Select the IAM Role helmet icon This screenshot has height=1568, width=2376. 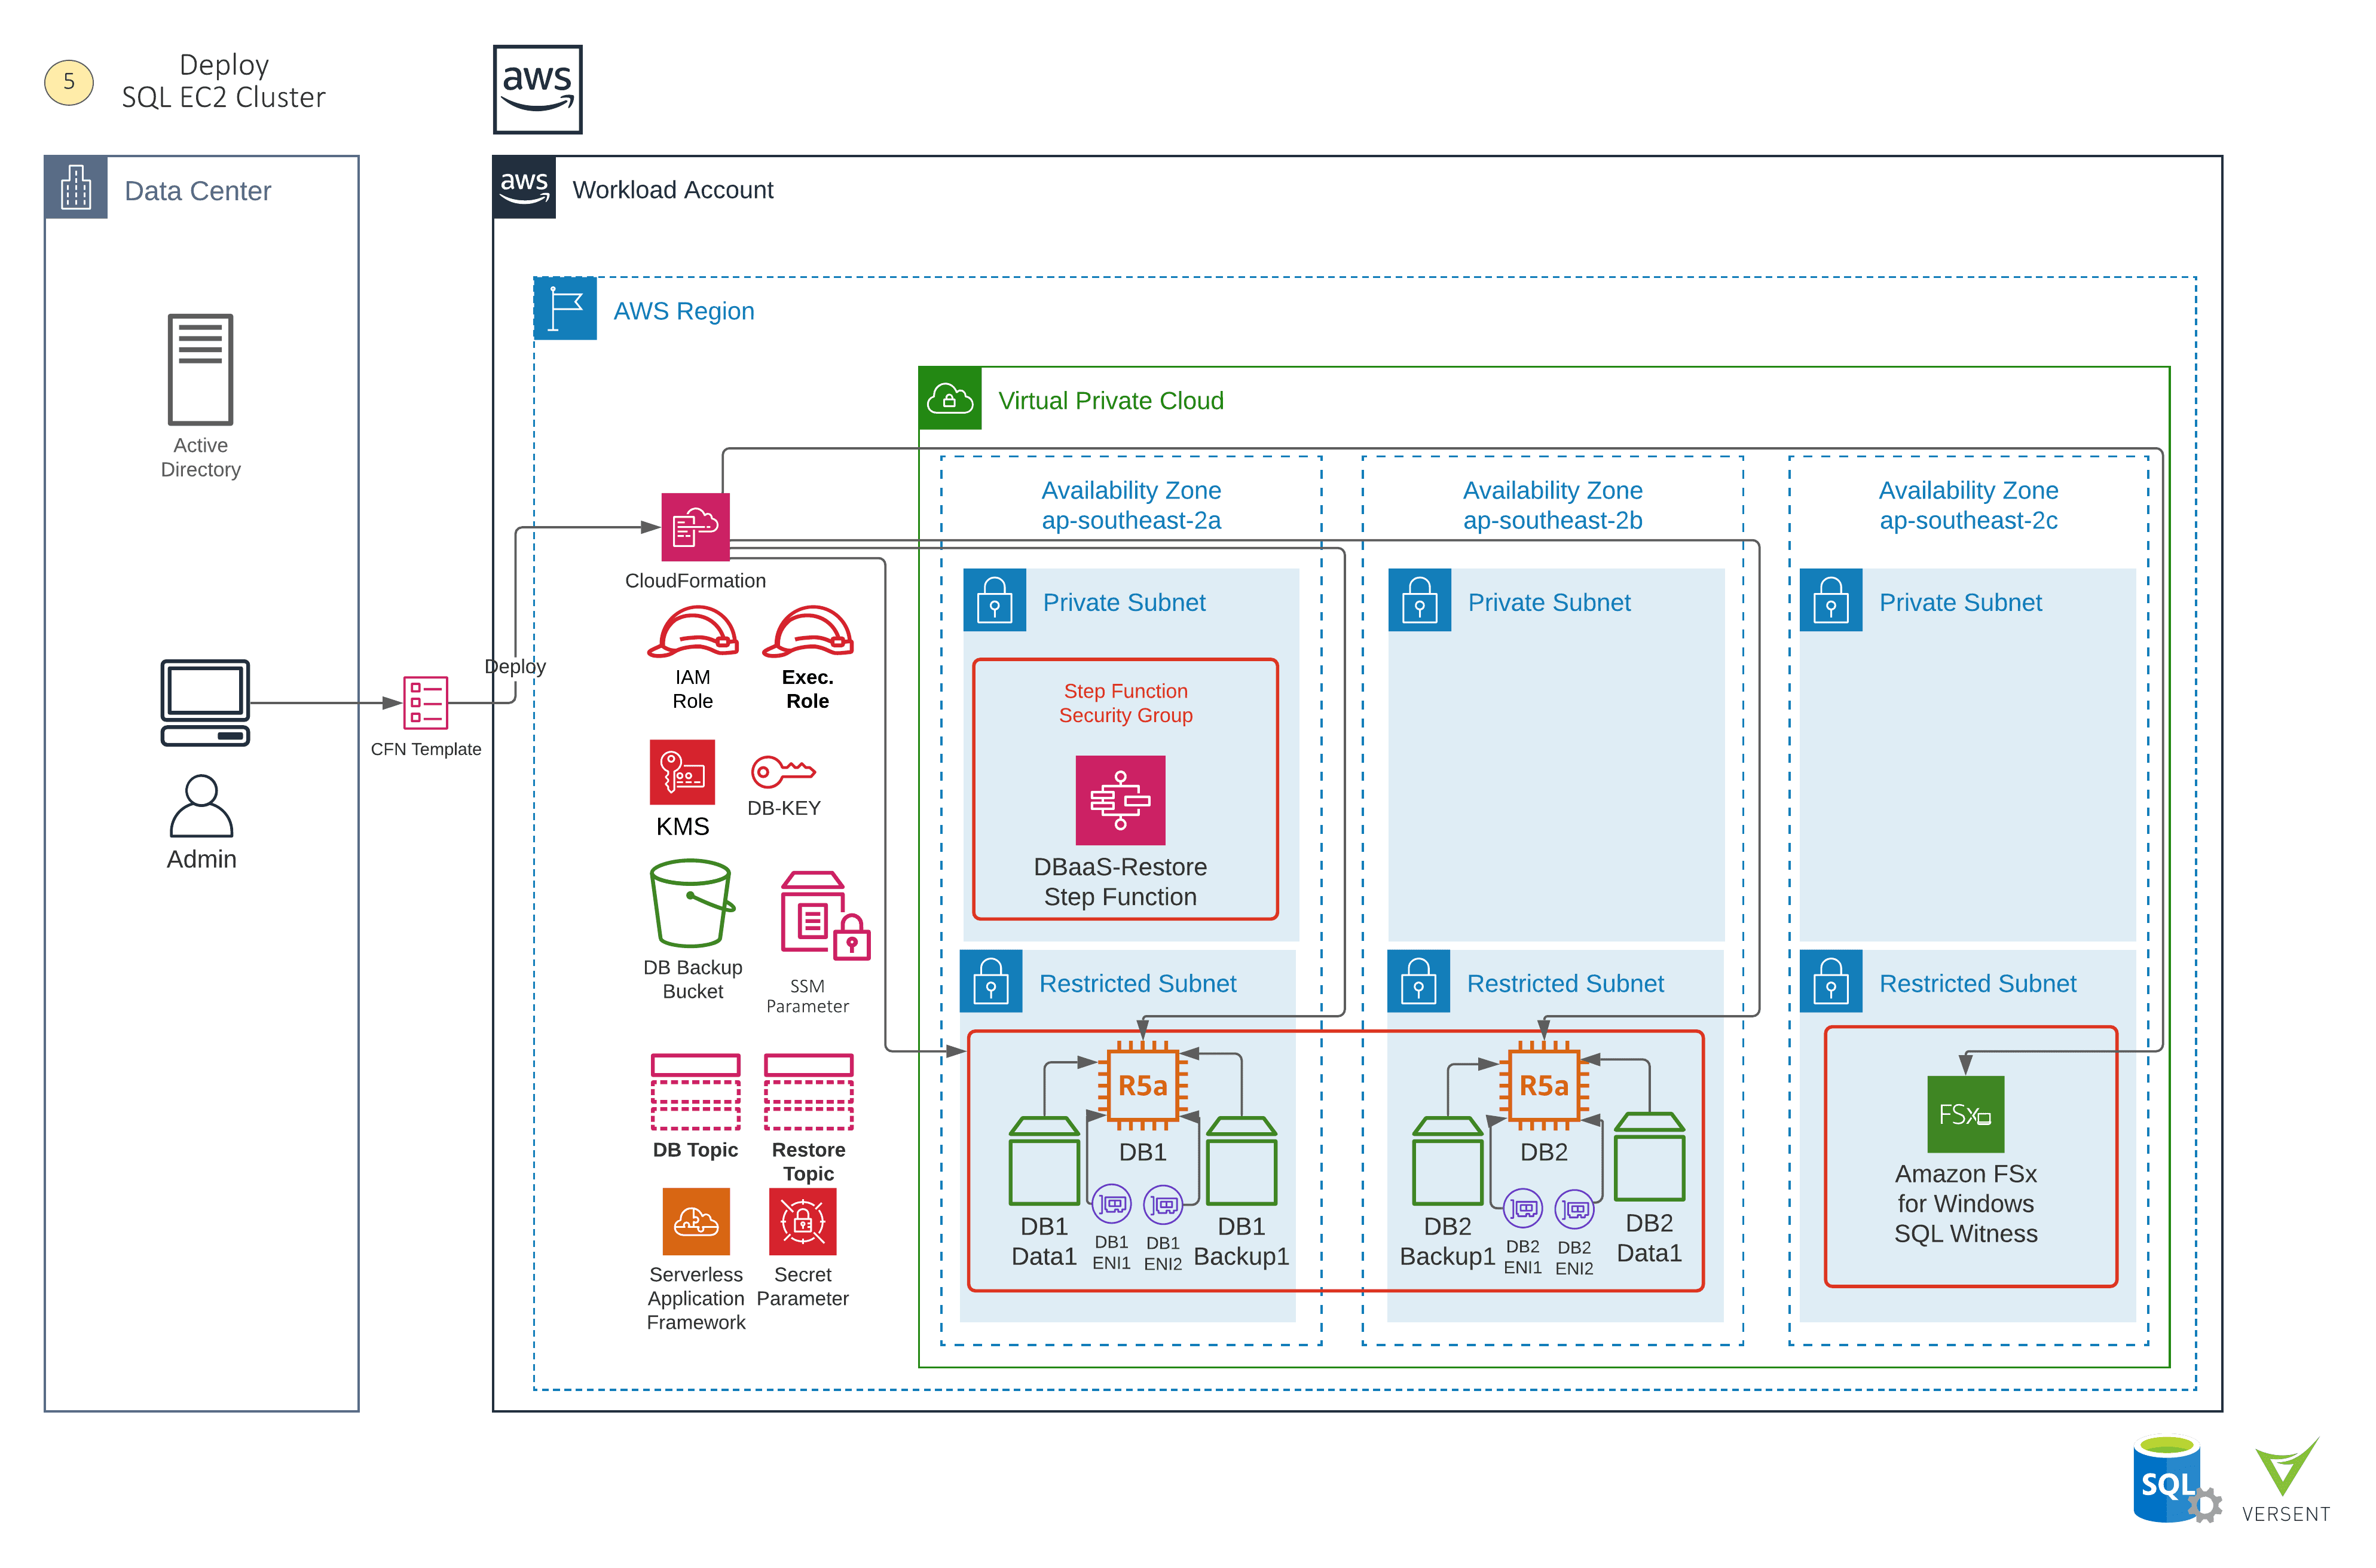coord(693,632)
